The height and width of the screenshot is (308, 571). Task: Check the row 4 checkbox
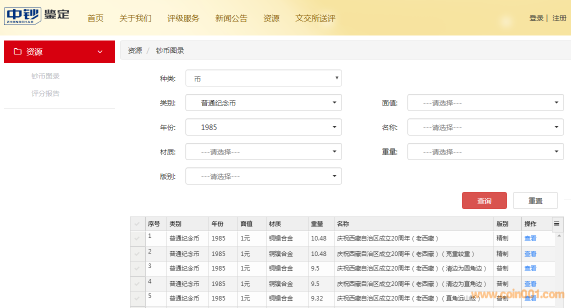[137, 283]
